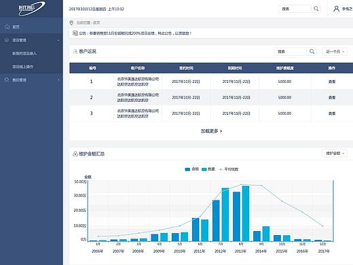Click the location pin icon in the breadcrumb
353x265 pixels.
click(71, 22)
